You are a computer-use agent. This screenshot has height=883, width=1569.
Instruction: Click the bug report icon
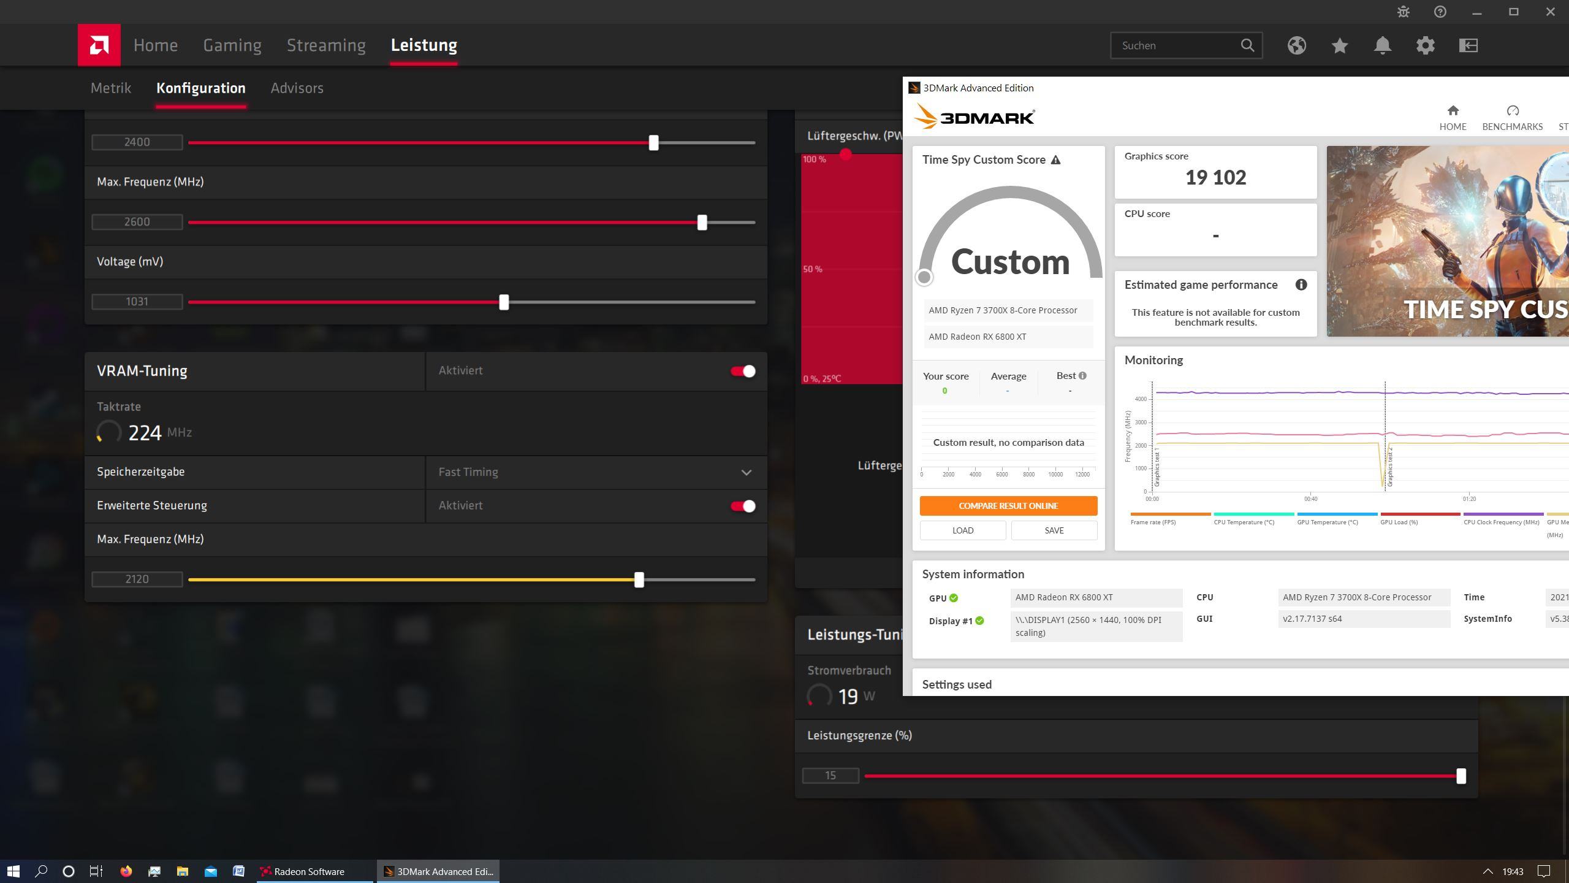[1403, 12]
